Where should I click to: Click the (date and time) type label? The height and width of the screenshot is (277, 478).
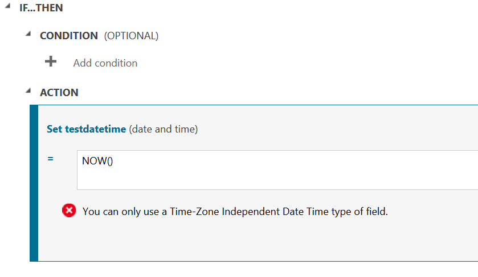point(163,129)
